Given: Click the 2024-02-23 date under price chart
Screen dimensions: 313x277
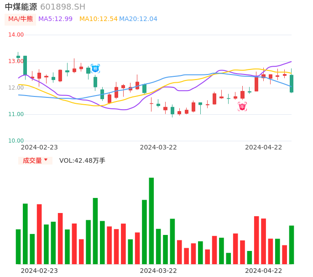Looking at the screenshot, I should (39, 147).
